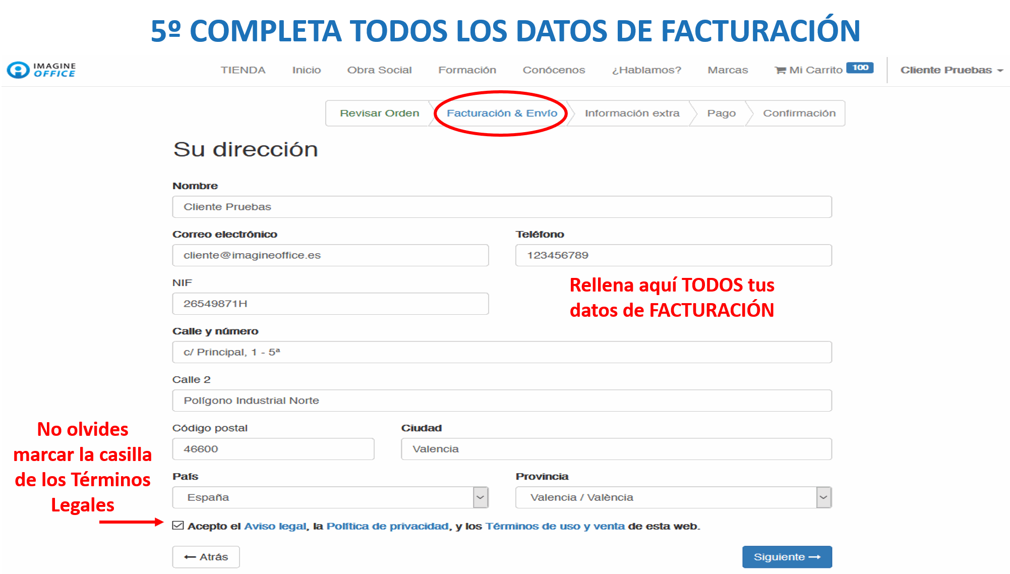This screenshot has height=574, width=1010.
Task: Focus the Código postal field
Action: [x=273, y=449]
